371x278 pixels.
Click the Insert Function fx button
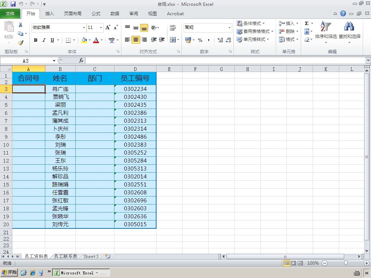click(x=81, y=61)
